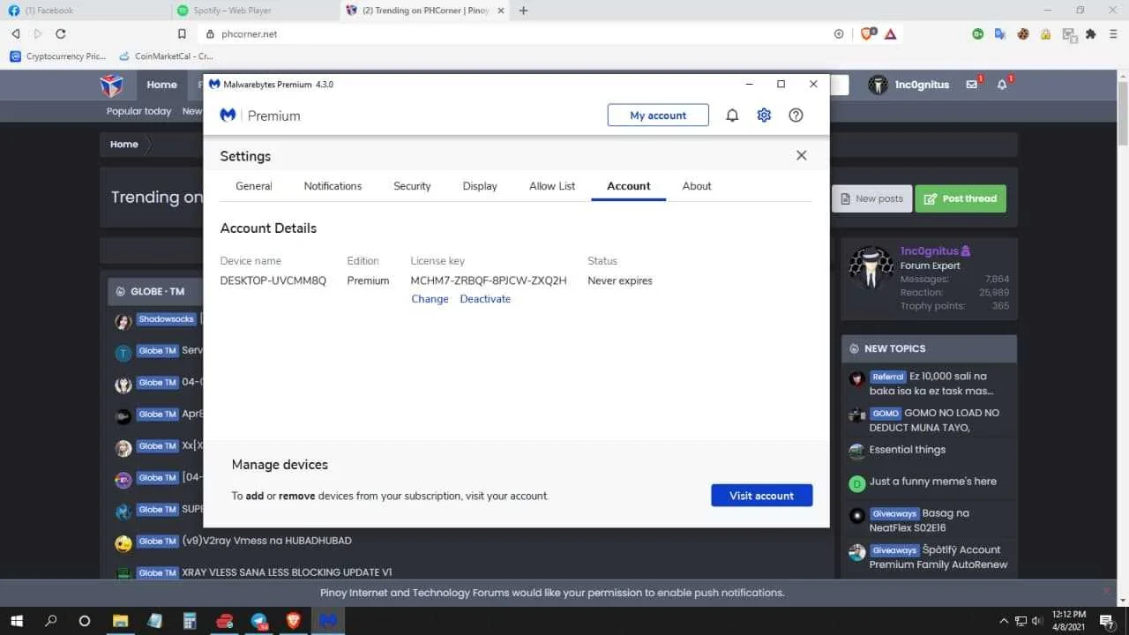The height and width of the screenshot is (635, 1129).
Task: Switch to the Facebook browser tab
Action: pyautogui.click(x=84, y=11)
